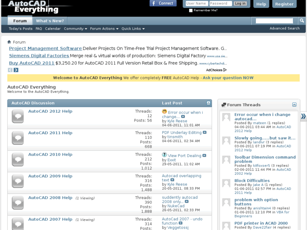Image resolution: width=307 pixels, height=230 pixels.
Task: Click go-to-last-post icon for Autocad overlapping text
Action: click(172, 180)
